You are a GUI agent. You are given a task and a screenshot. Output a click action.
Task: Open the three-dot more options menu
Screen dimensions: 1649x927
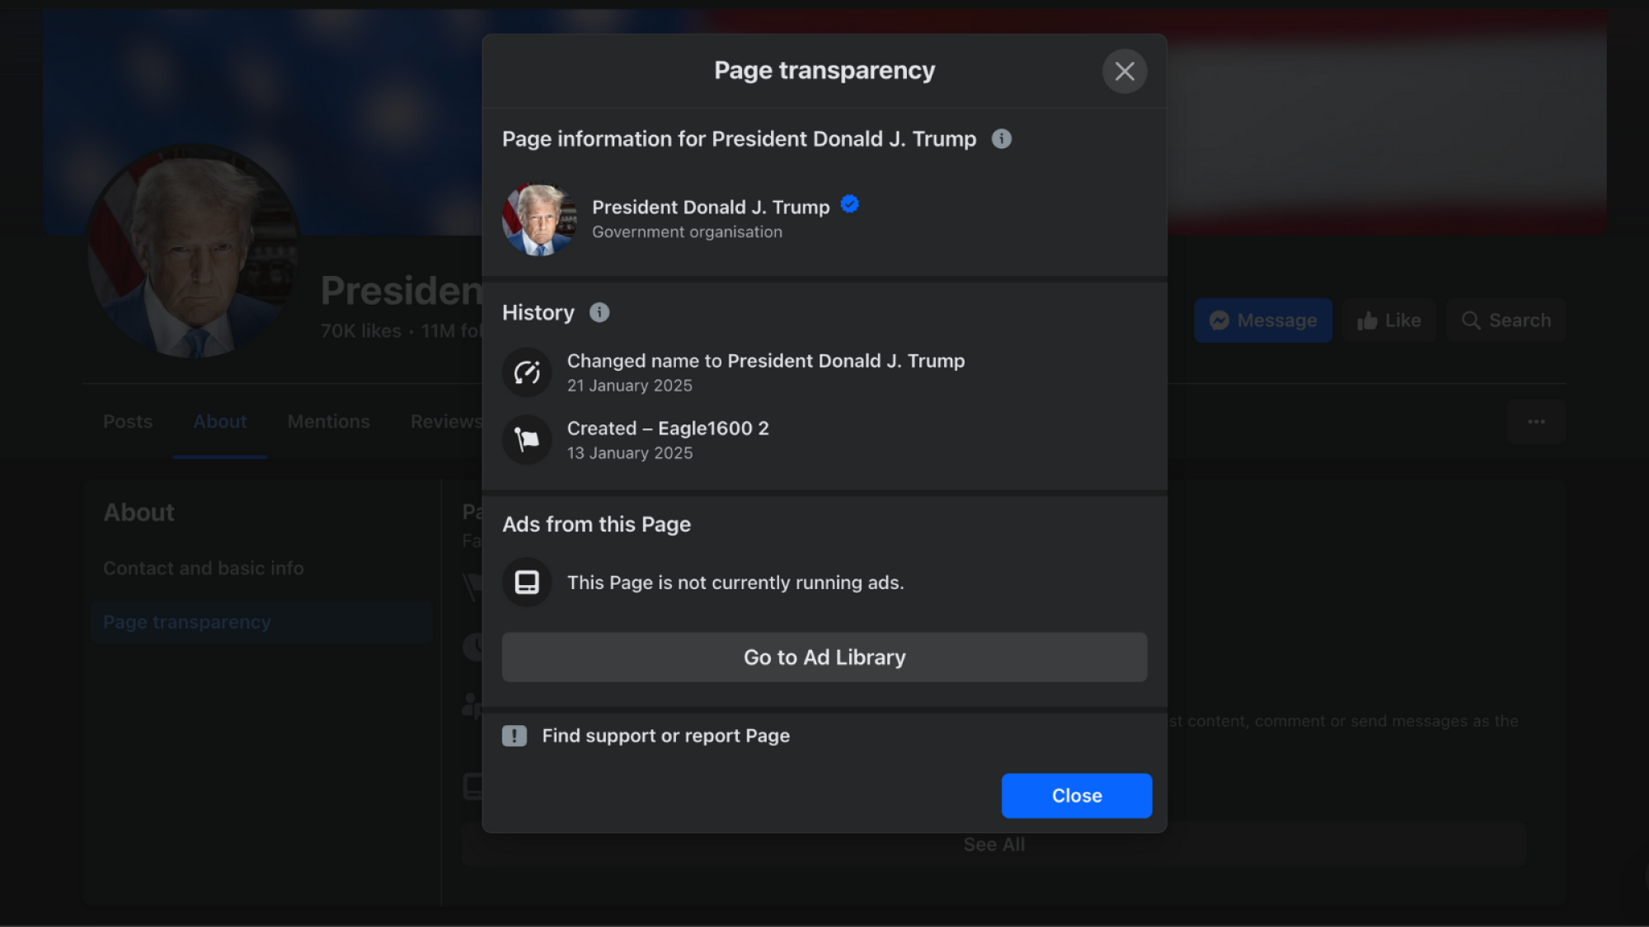(x=1536, y=421)
